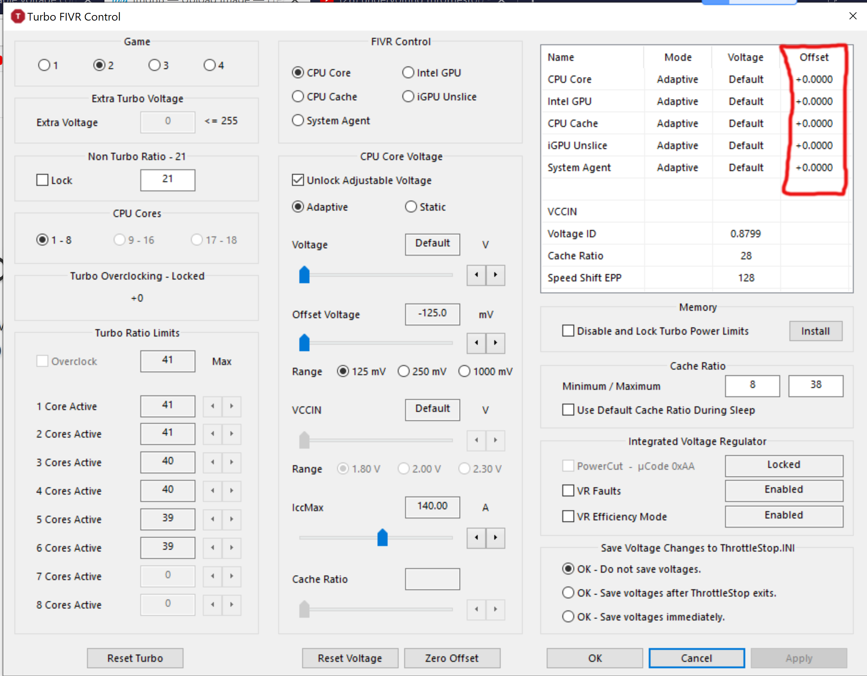Click the ThrottleStop logo in title bar

point(18,17)
